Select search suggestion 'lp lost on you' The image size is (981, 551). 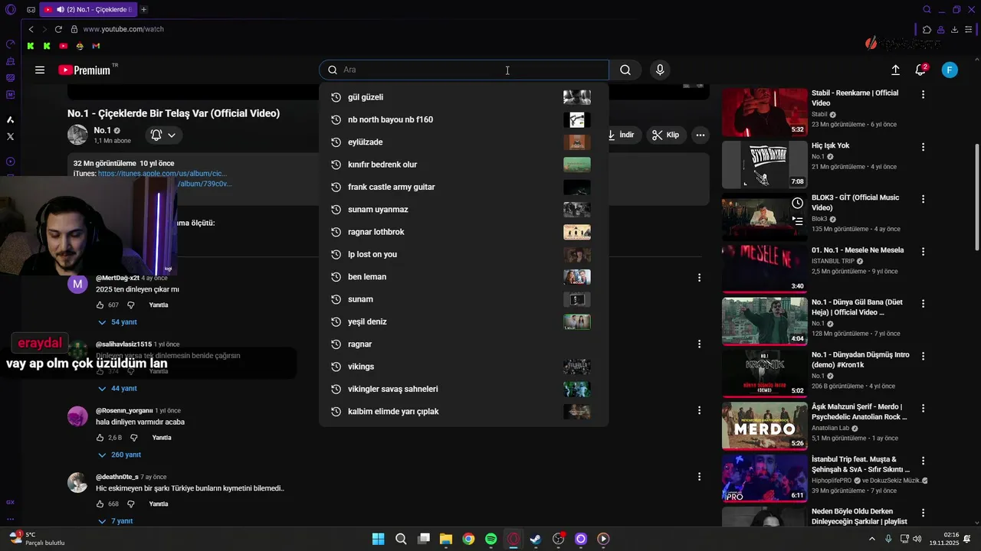(x=464, y=254)
